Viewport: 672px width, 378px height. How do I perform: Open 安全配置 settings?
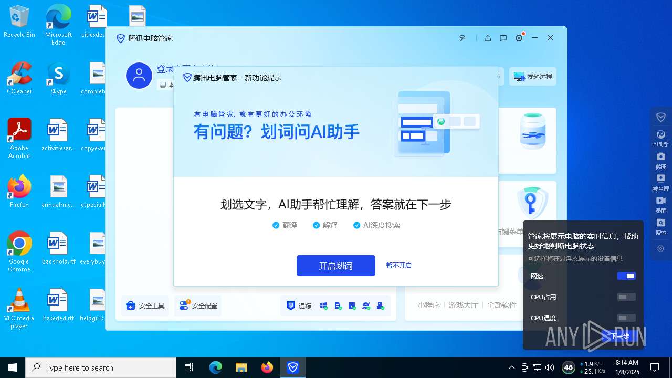pos(198,306)
